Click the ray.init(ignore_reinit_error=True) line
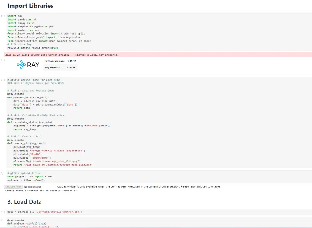This screenshot has height=228, width=312. pyautogui.click(x=33, y=48)
